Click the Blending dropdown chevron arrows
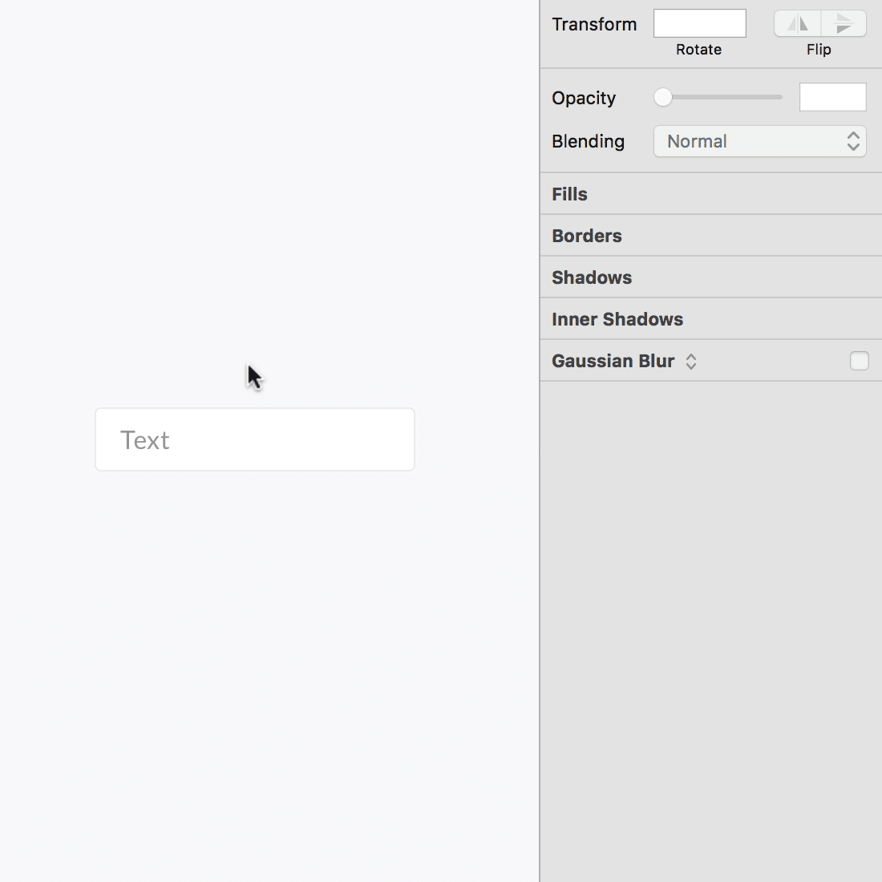The image size is (882, 882). pos(853,141)
